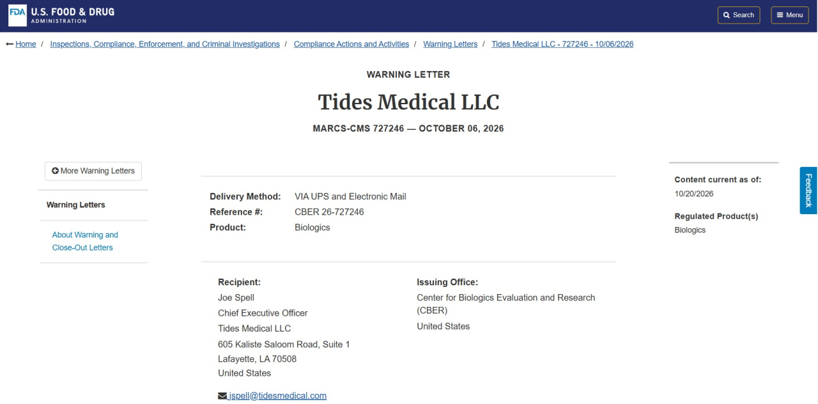Go to More Warning Letters

pos(93,171)
